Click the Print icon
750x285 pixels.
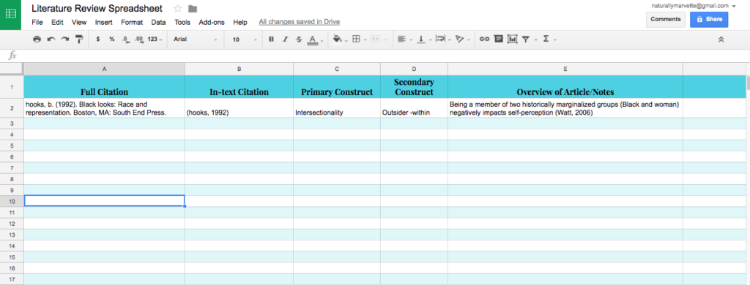[37, 39]
